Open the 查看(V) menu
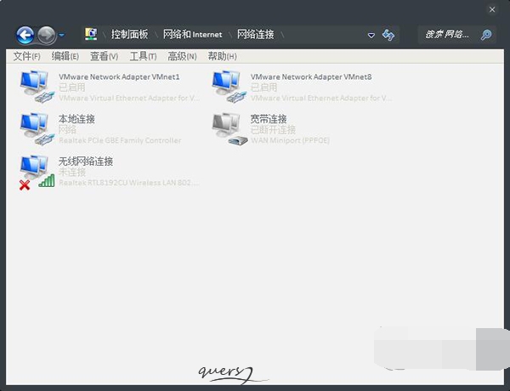The height and width of the screenshot is (391, 510). coord(104,56)
